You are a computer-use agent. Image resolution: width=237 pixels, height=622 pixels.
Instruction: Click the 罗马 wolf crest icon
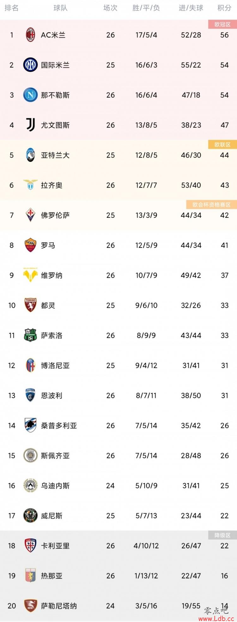30,245
